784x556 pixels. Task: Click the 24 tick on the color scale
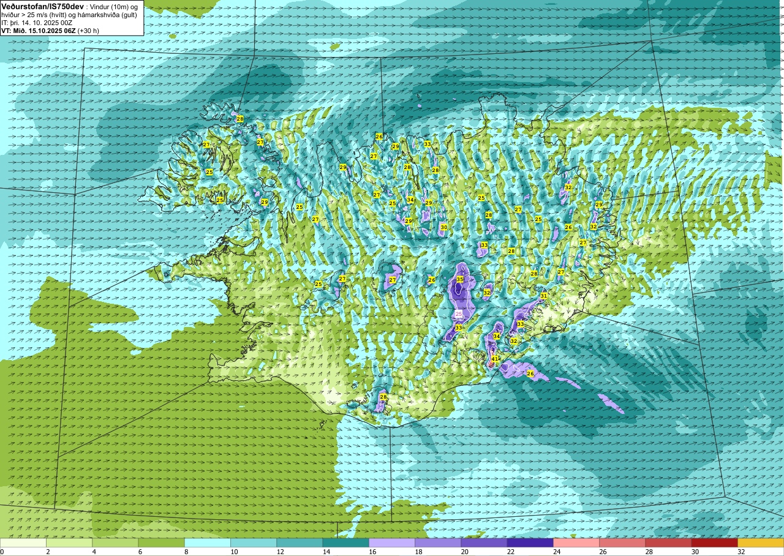pyautogui.click(x=556, y=552)
